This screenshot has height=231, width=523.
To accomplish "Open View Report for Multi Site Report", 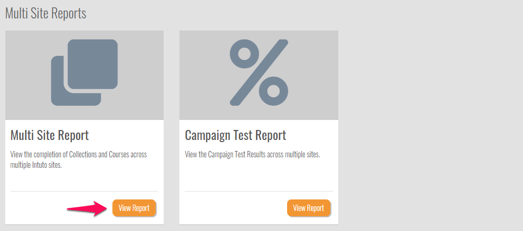I will tap(134, 208).
